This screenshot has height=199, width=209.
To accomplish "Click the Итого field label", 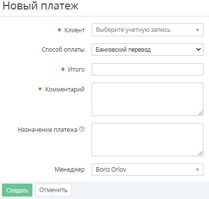I will tap(76, 70).
